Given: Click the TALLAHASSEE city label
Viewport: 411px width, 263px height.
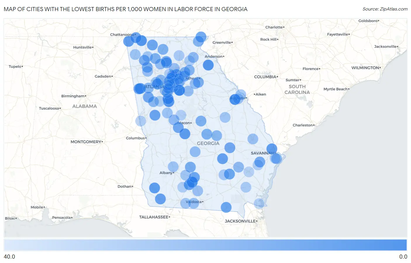Looking at the screenshot, I should tap(154, 217).
